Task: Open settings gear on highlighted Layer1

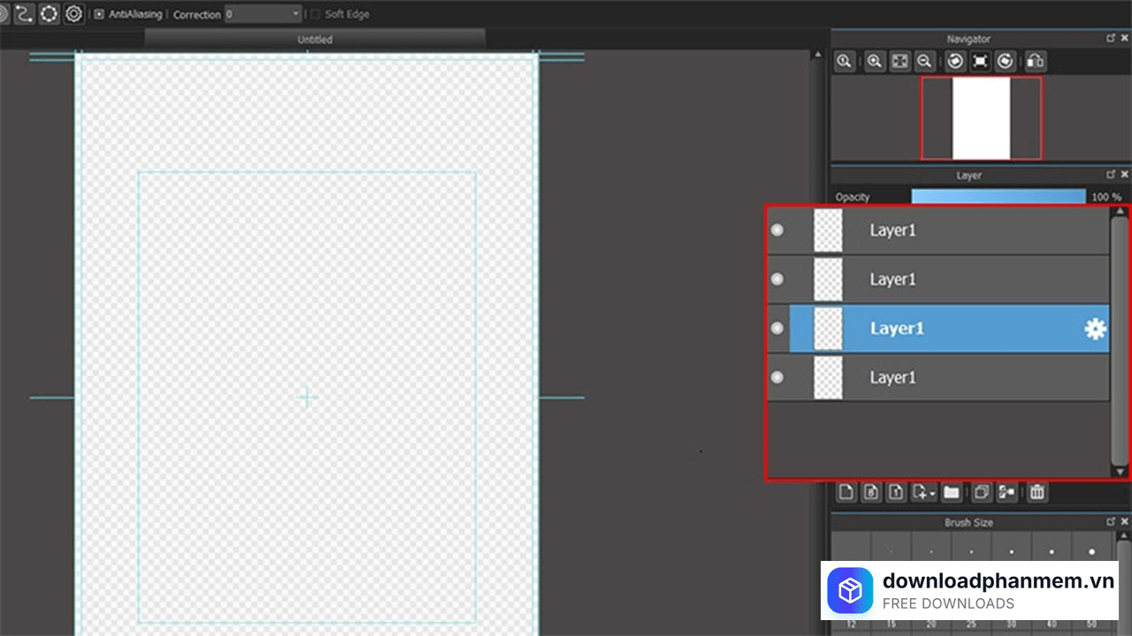Action: coord(1095,329)
